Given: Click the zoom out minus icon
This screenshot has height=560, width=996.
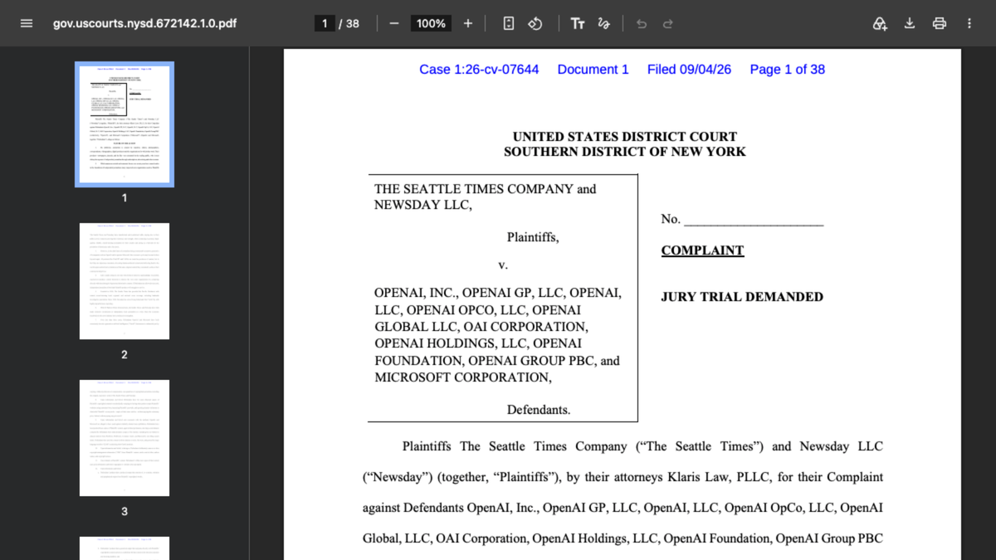Looking at the screenshot, I should (x=394, y=23).
